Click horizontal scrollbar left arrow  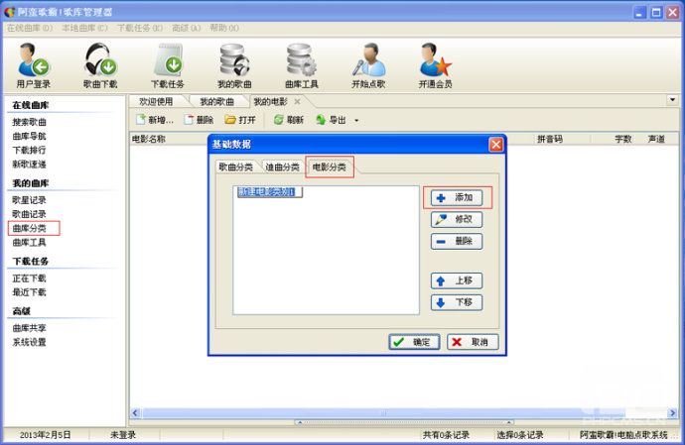pyautogui.click(x=135, y=412)
